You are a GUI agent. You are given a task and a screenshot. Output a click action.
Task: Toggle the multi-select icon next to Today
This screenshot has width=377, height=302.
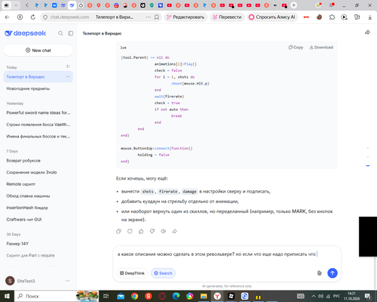68,66
